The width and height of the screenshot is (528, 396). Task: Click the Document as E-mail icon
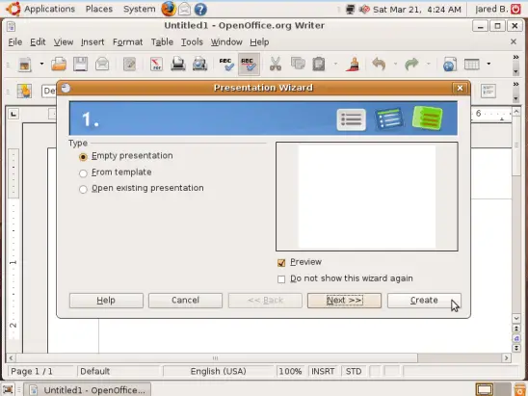(102, 64)
